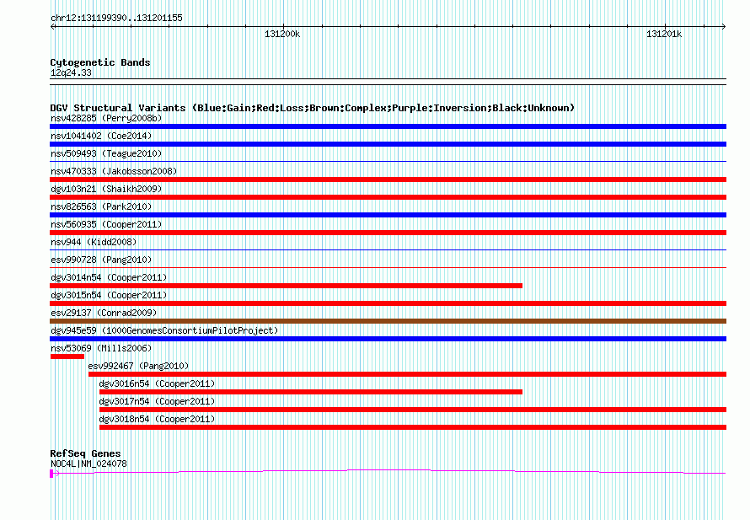750x520 pixels.
Task: Click the chr12:131199390..131201155 coordinates text
Action: (116, 18)
